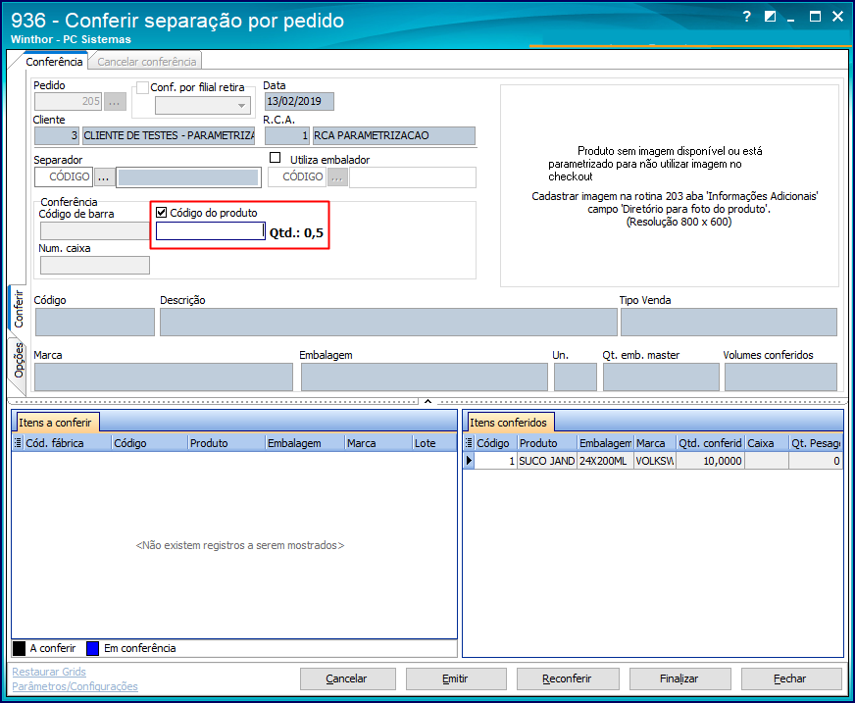Open the embalador lookup ellipsis button
Screen dimensions: 855x703
(337, 176)
